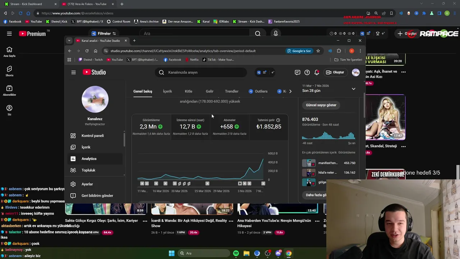Click Güncel sayıyı göster button
This screenshot has height=259, width=460.
coord(321,105)
